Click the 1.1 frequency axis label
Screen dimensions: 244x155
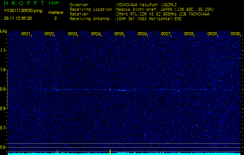pos(3,50)
